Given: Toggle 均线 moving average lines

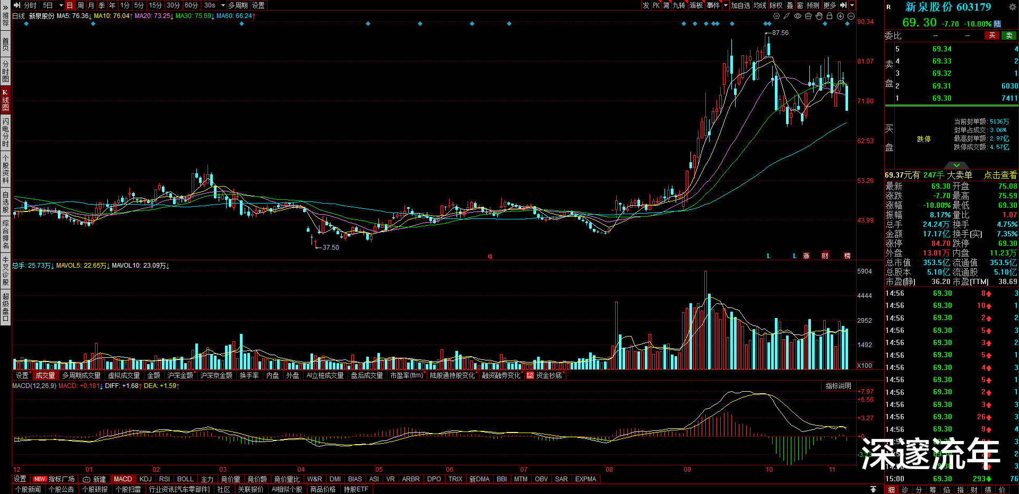Looking at the screenshot, I should pos(760,5).
